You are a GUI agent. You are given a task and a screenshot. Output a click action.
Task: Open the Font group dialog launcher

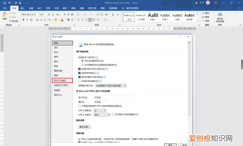pyautogui.click(x=74, y=25)
